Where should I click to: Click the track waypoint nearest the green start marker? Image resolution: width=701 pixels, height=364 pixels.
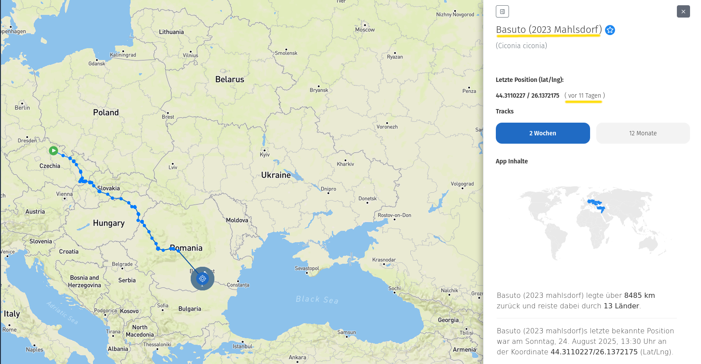pyautogui.click(x=64, y=155)
